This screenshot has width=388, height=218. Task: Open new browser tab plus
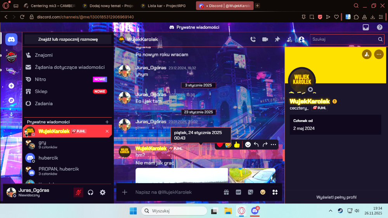257,6
